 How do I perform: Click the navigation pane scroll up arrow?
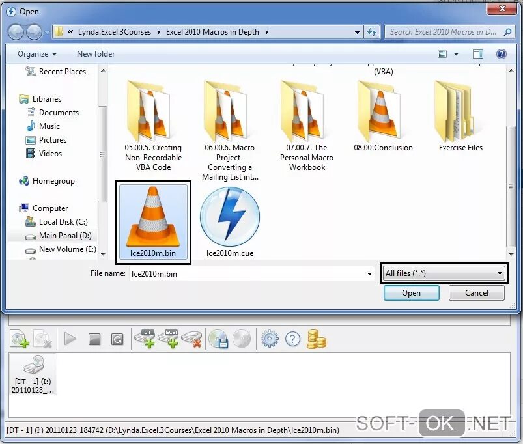click(103, 71)
